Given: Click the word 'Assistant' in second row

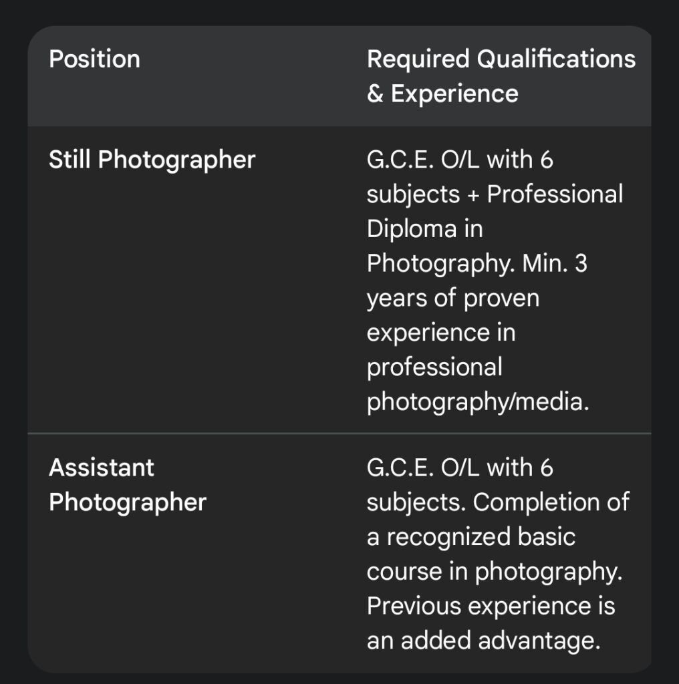Looking at the screenshot, I should [101, 468].
